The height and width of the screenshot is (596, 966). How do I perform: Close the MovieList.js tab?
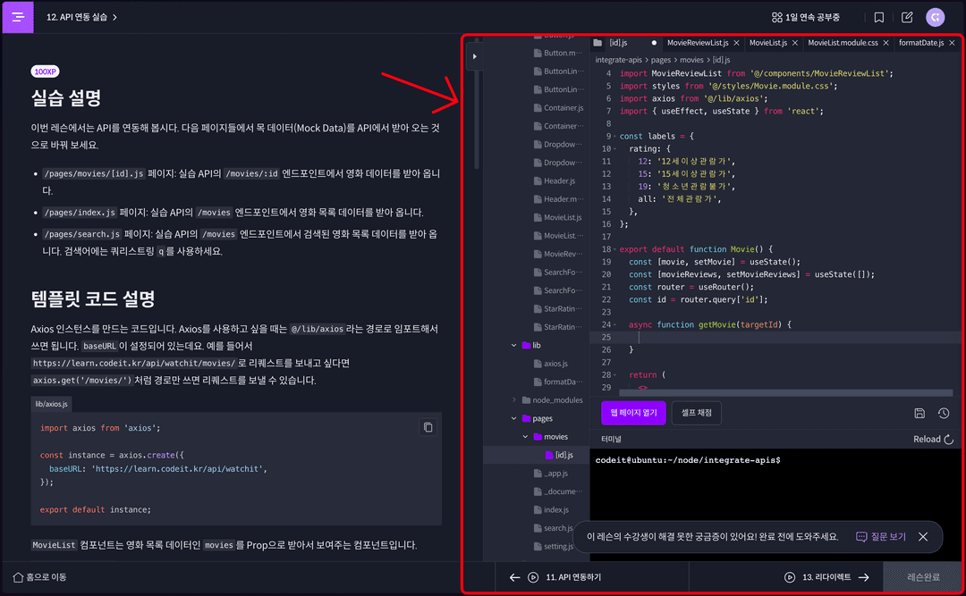(795, 43)
